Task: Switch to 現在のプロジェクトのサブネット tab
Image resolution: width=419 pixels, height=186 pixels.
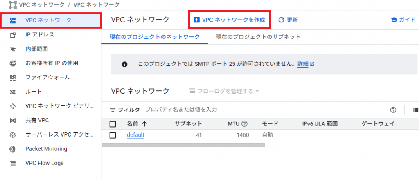Action: coord(252,37)
